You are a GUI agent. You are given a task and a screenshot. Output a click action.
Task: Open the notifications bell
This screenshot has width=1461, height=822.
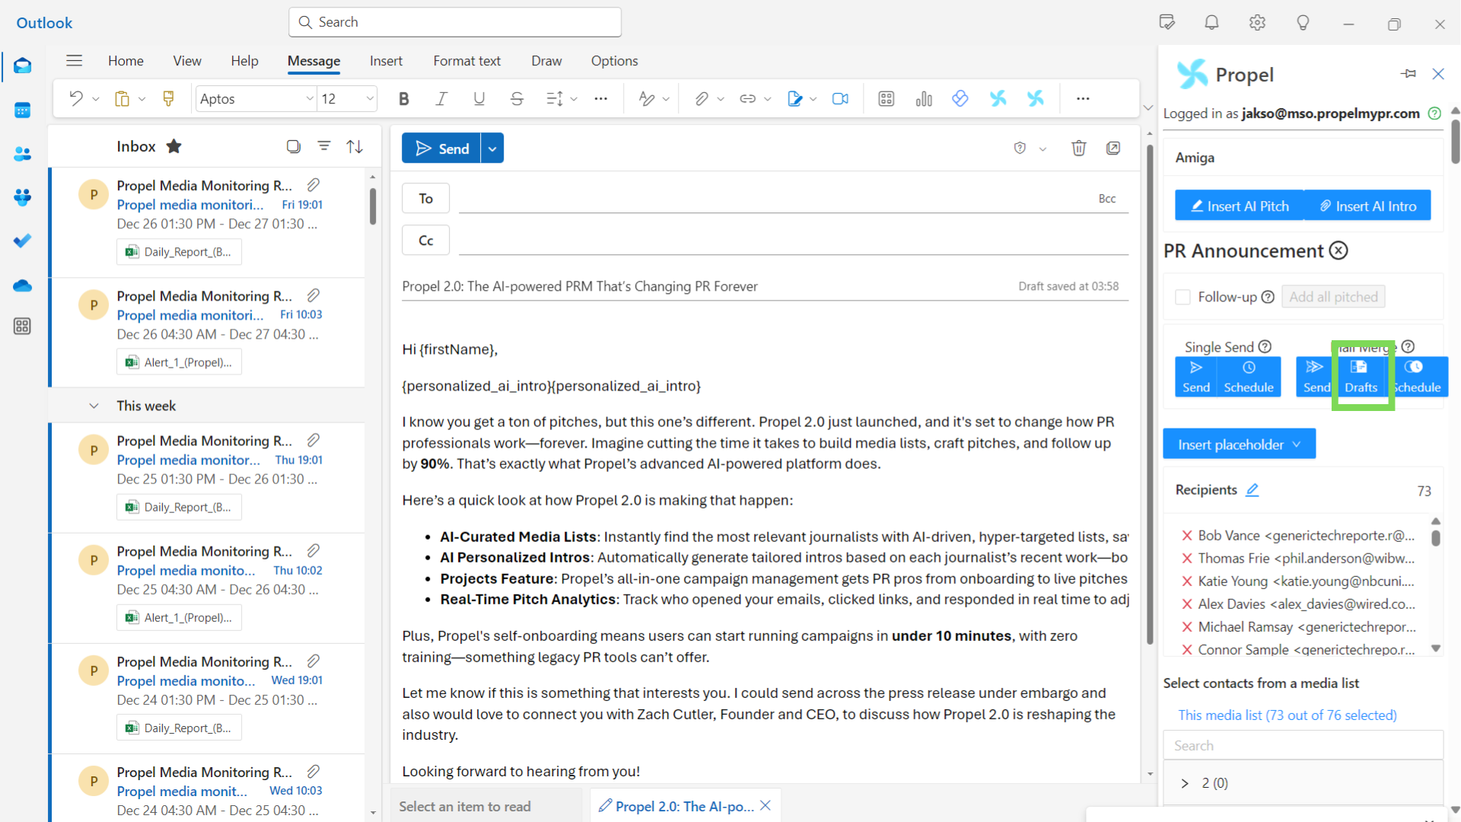1212,23
